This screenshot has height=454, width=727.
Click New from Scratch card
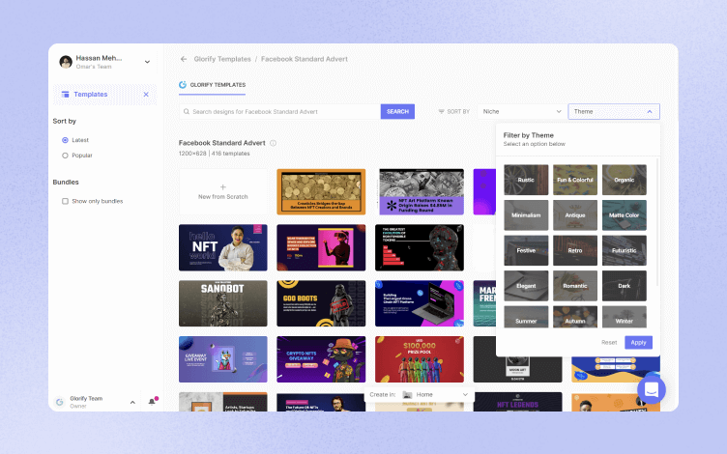click(x=223, y=192)
